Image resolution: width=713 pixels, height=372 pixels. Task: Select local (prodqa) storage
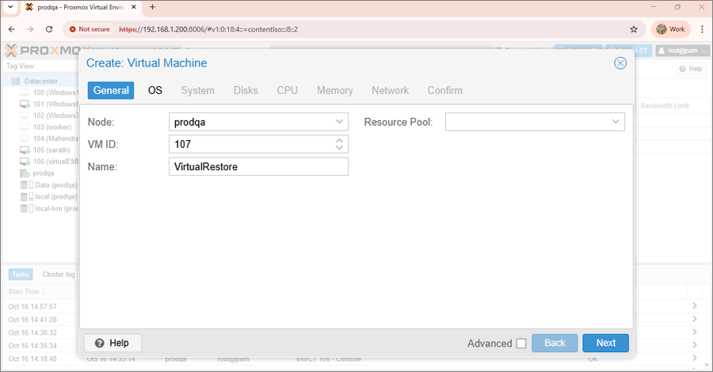[x=49, y=196]
